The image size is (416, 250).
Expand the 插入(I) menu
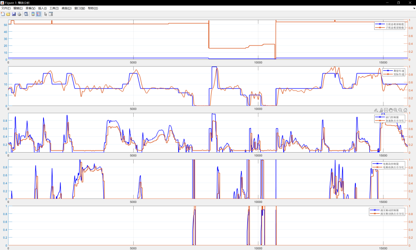[x=42, y=8]
